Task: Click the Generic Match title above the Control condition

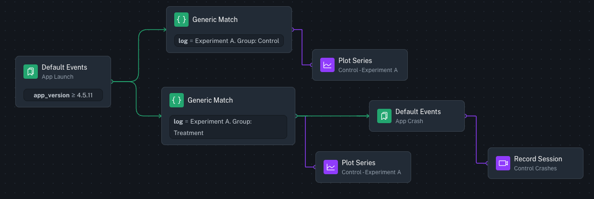Action: (215, 20)
